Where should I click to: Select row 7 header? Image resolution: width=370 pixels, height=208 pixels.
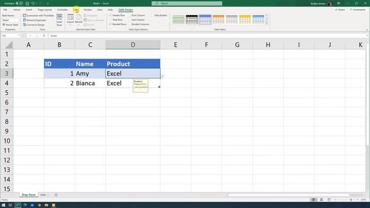point(6,112)
